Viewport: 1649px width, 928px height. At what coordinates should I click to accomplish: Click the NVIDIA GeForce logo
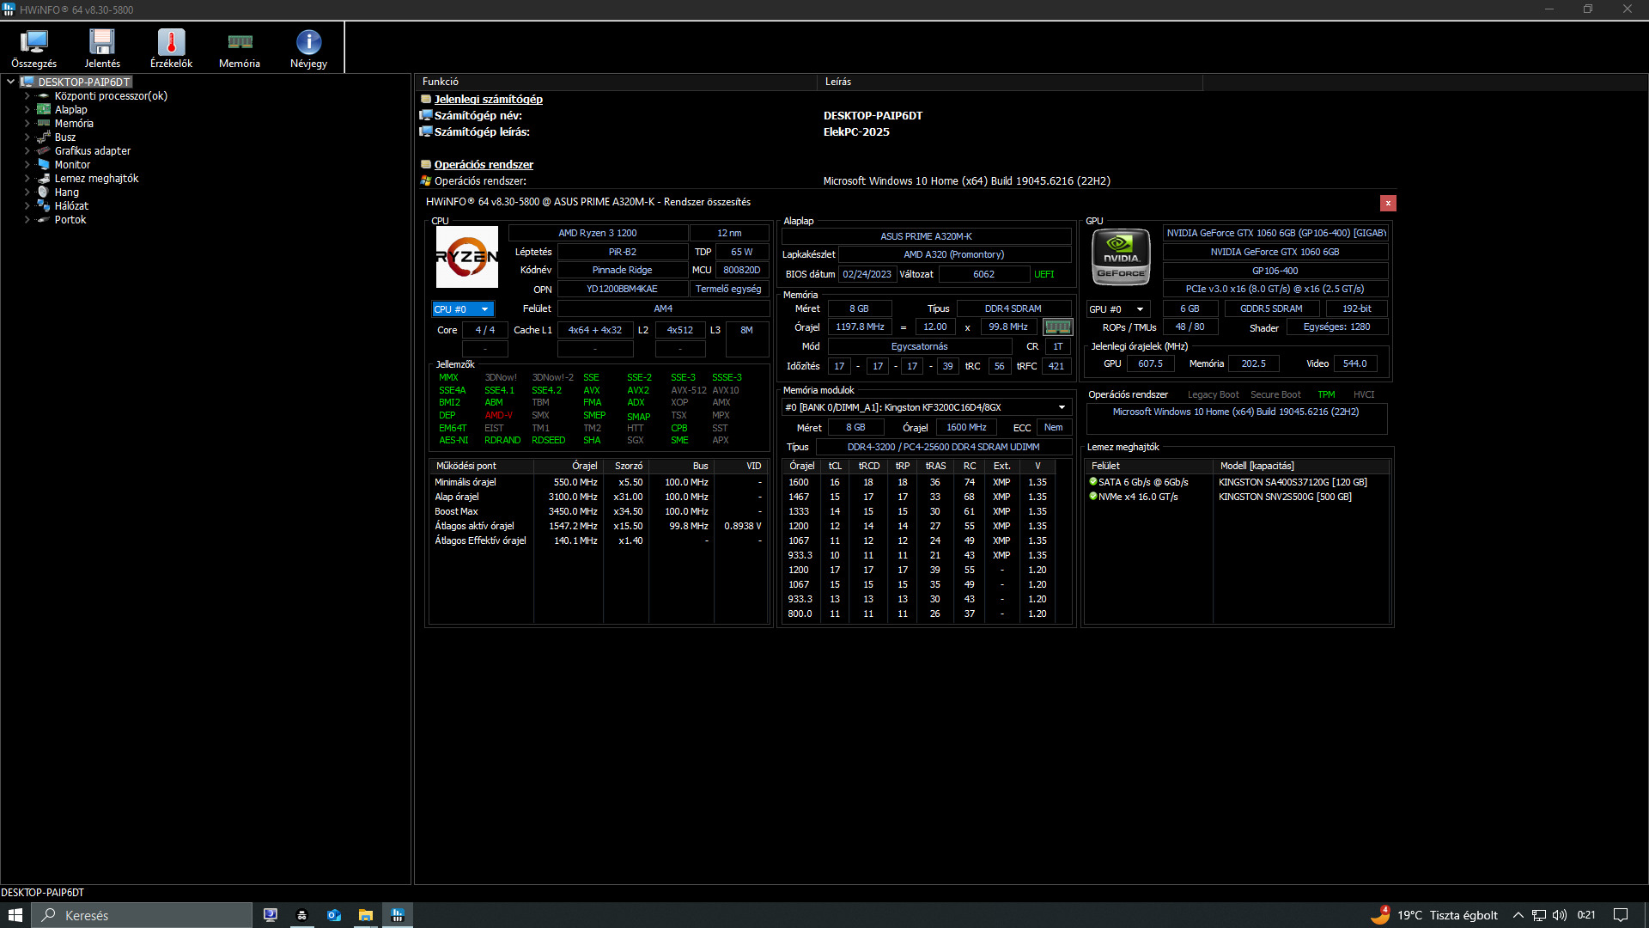point(1121,257)
